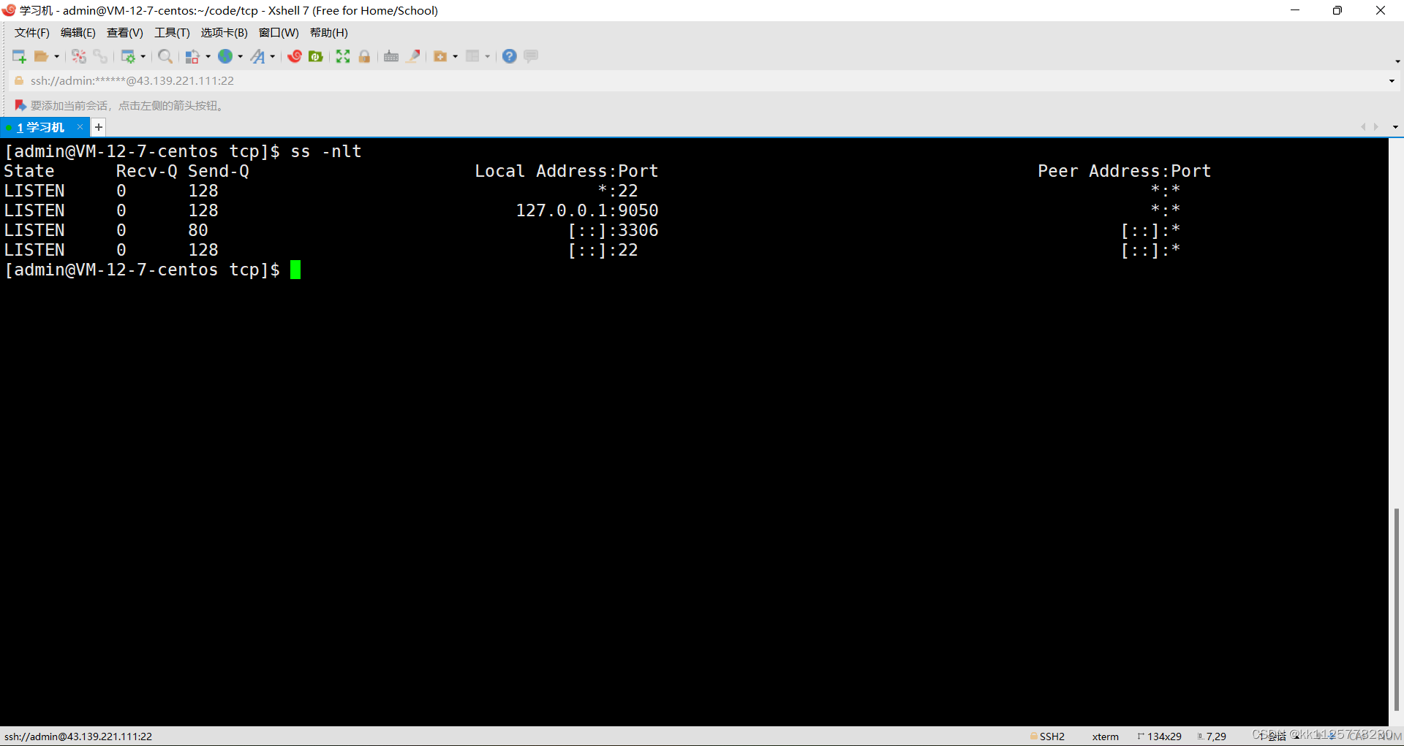Click the Highlight marker pen icon
Screen dimensions: 1404x746
coord(413,56)
